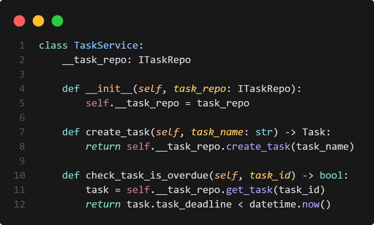The width and height of the screenshot is (374, 225).
Task: Click the 'str' type hint
Action: click(x=264, y=132)
